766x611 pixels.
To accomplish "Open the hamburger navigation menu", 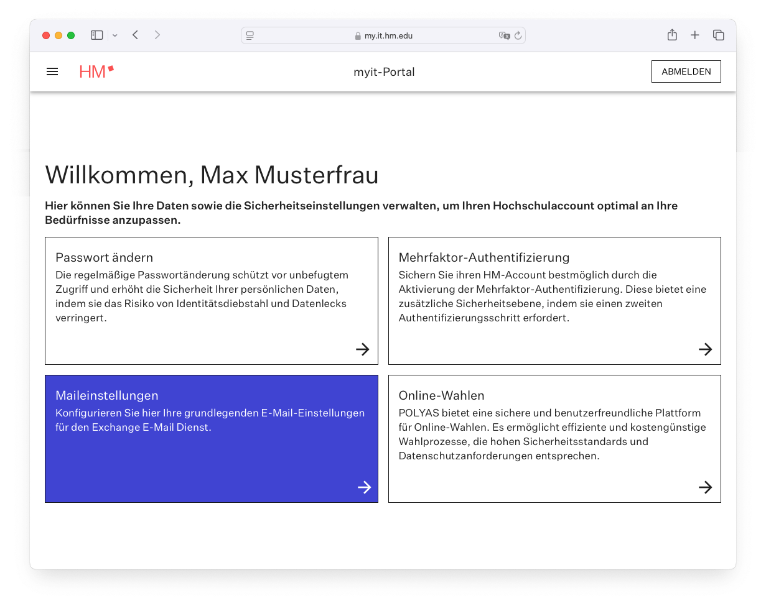I will click(x=52, y=71).
